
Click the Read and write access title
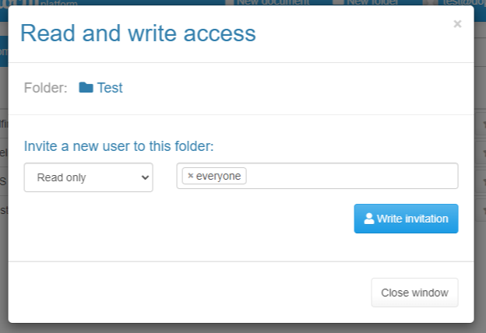pyautogui.click(x=138, y=33)
